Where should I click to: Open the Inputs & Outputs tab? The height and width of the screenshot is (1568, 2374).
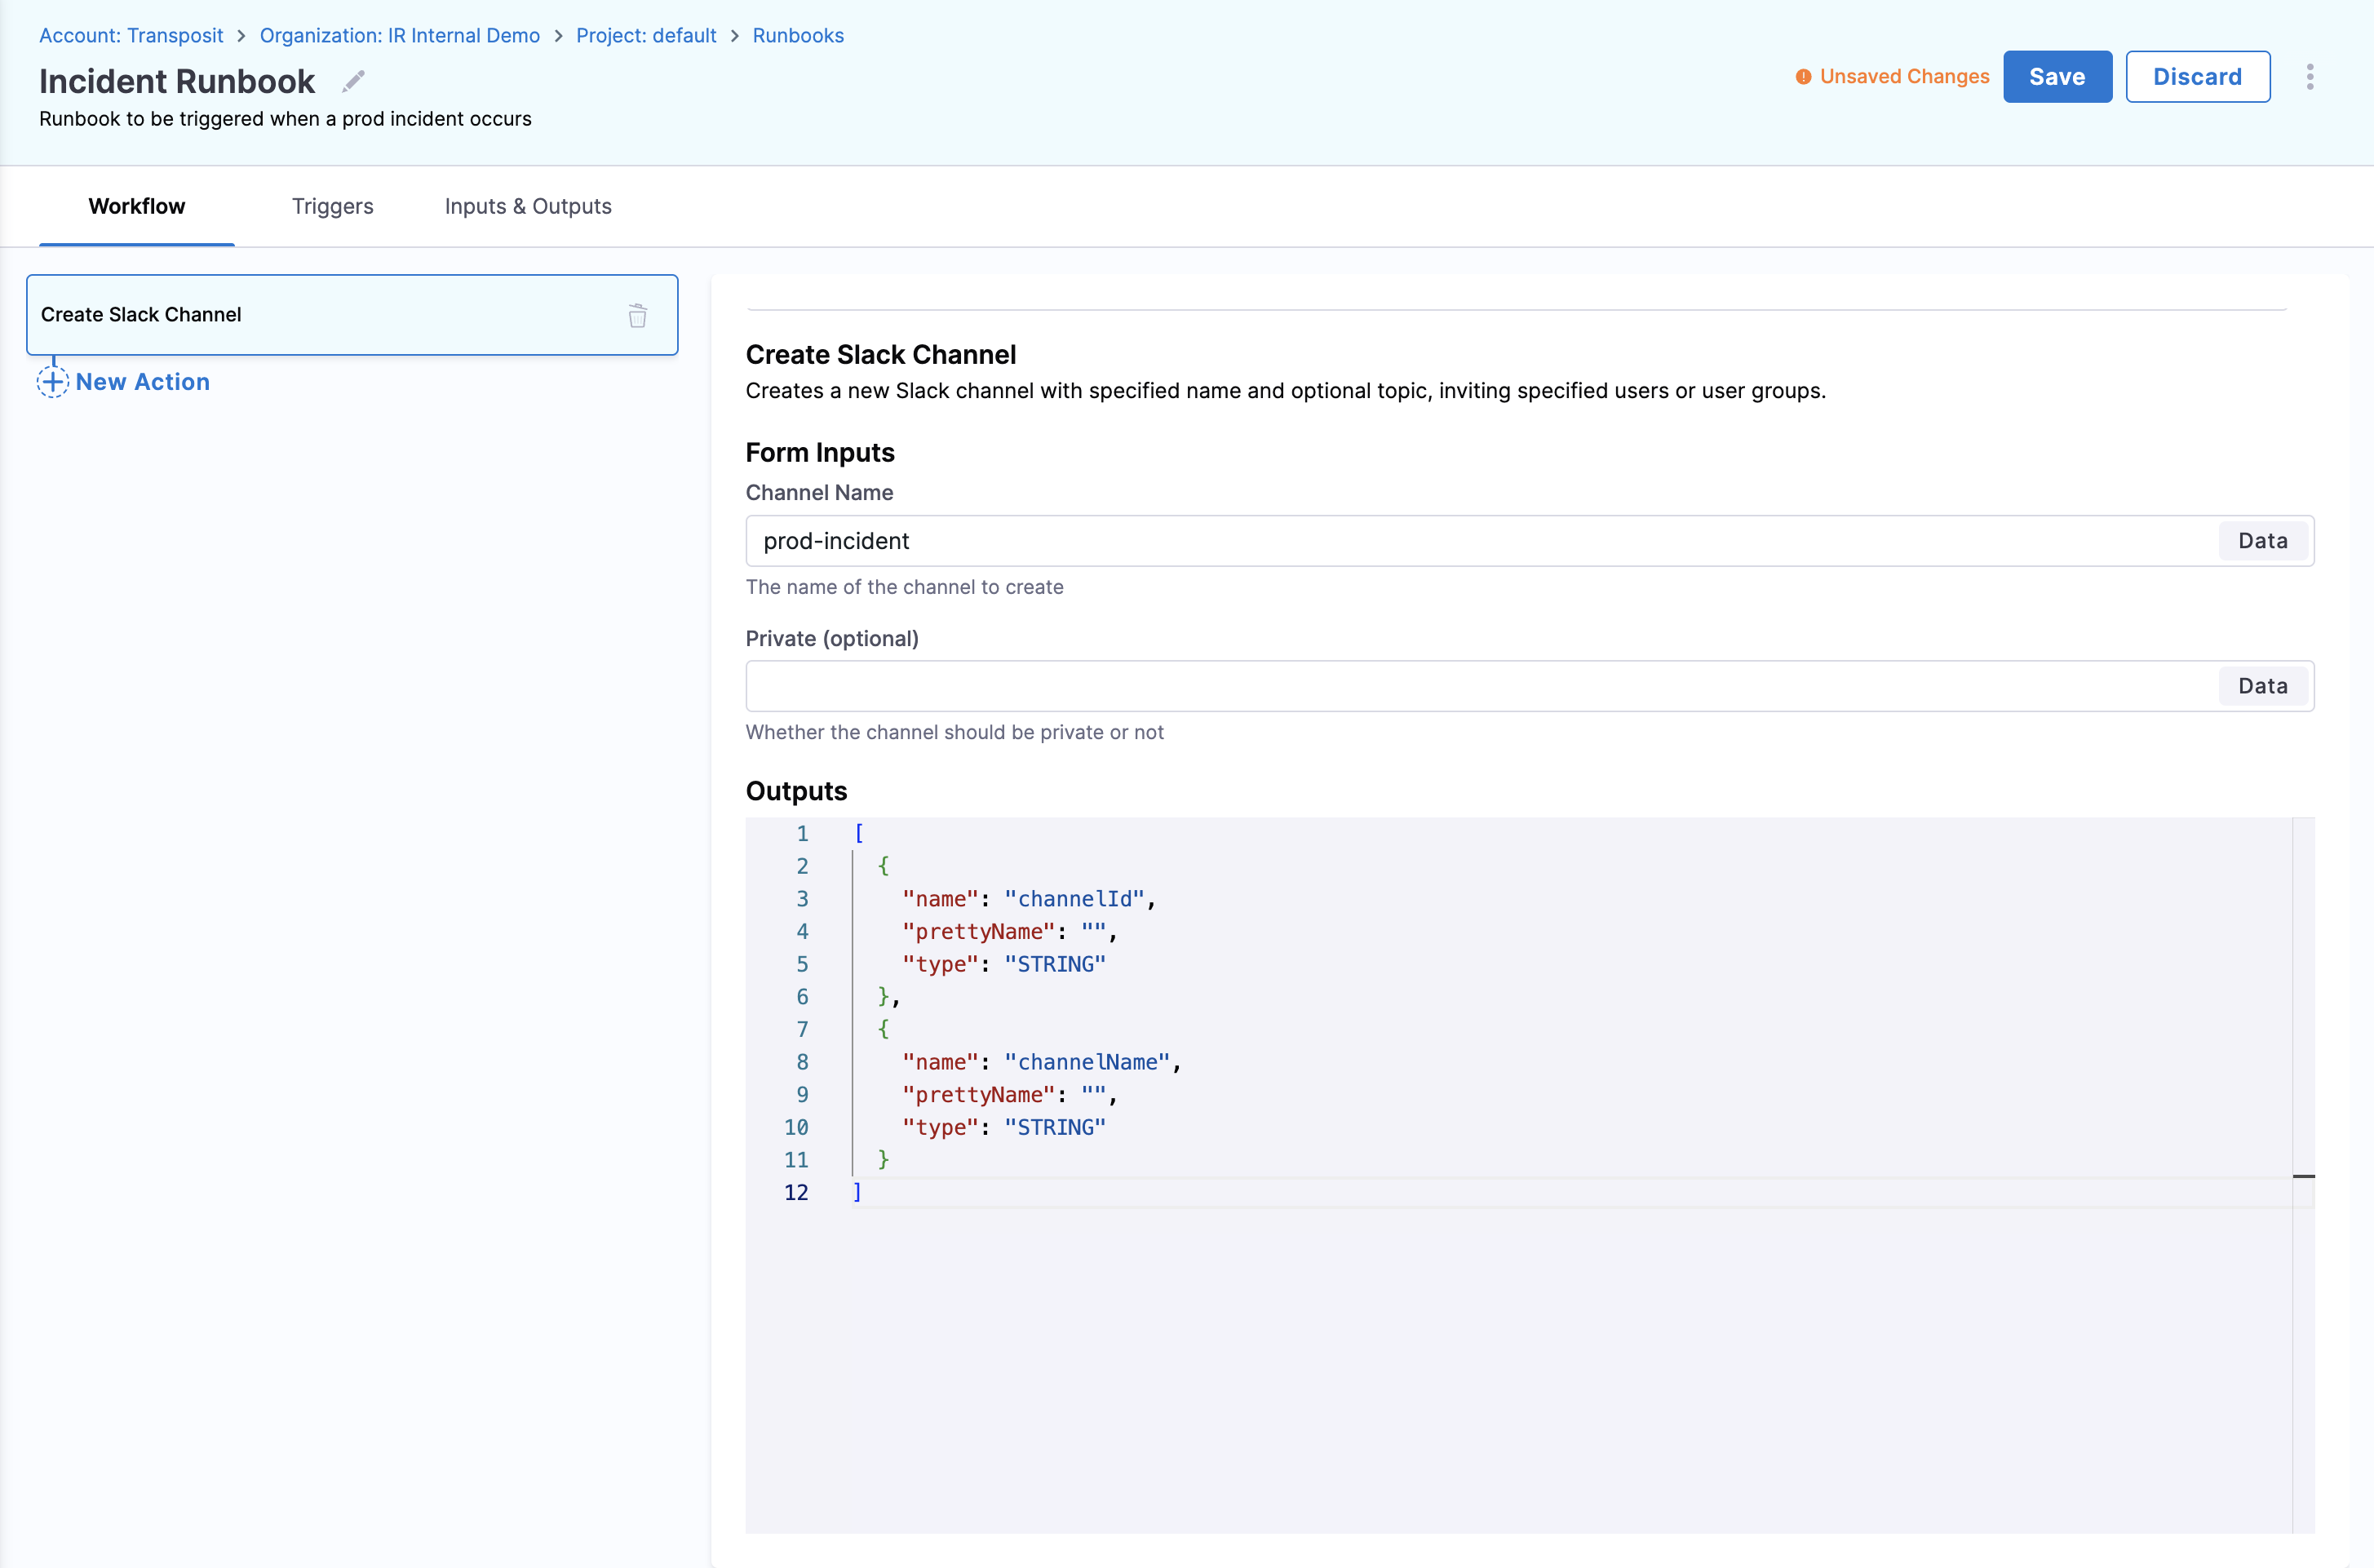coord(528,206)
